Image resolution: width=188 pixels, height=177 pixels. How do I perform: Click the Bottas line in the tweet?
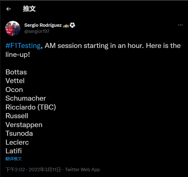click(16, 72)
